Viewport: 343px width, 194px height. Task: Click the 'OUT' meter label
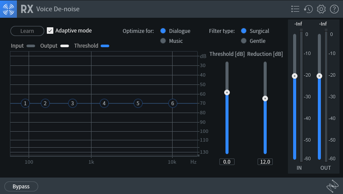(x=326, y=168)
